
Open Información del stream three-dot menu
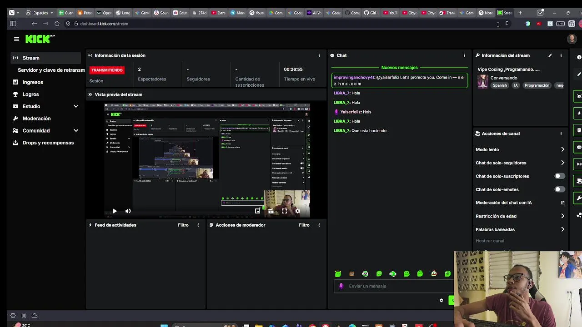pyautogui.click(x=561, y=55)
